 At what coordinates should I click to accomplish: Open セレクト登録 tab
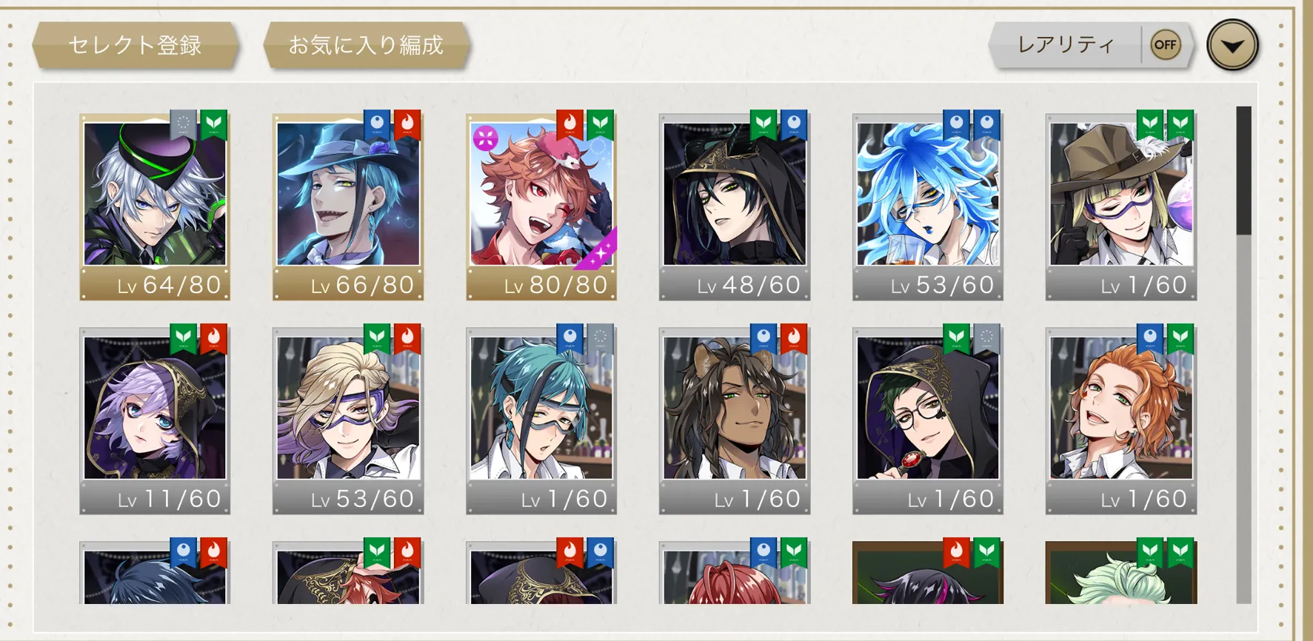tap(136, 45)
